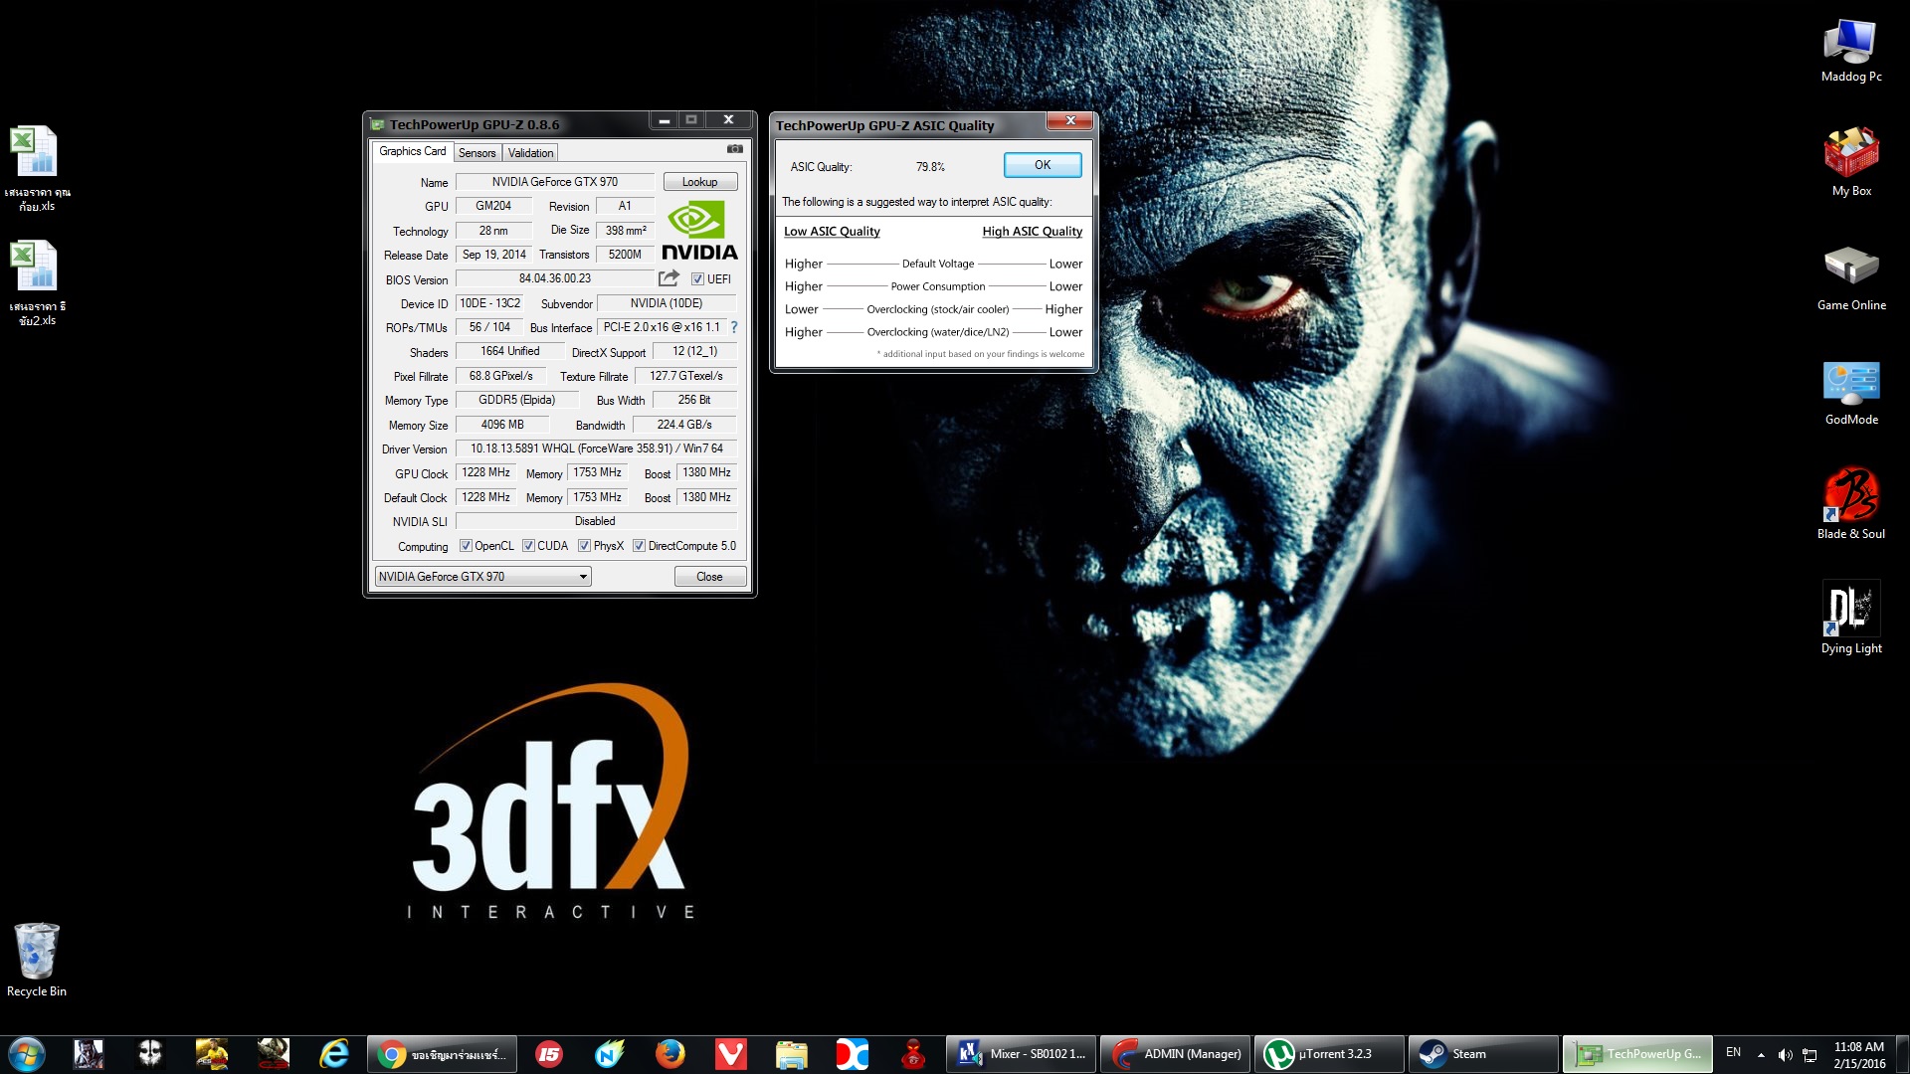Switch to the Validation tab
This screenshot has height=1074, width=1910.
(530, 153)
